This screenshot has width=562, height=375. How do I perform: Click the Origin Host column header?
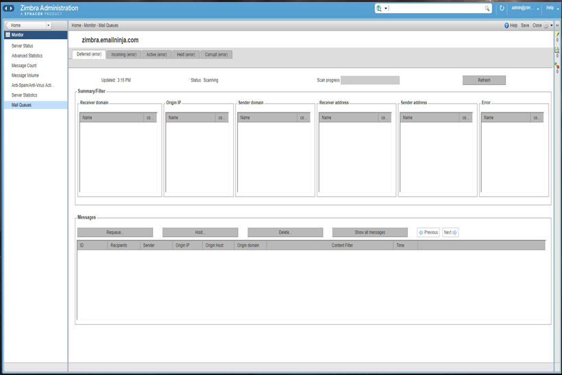pos(218,245)
